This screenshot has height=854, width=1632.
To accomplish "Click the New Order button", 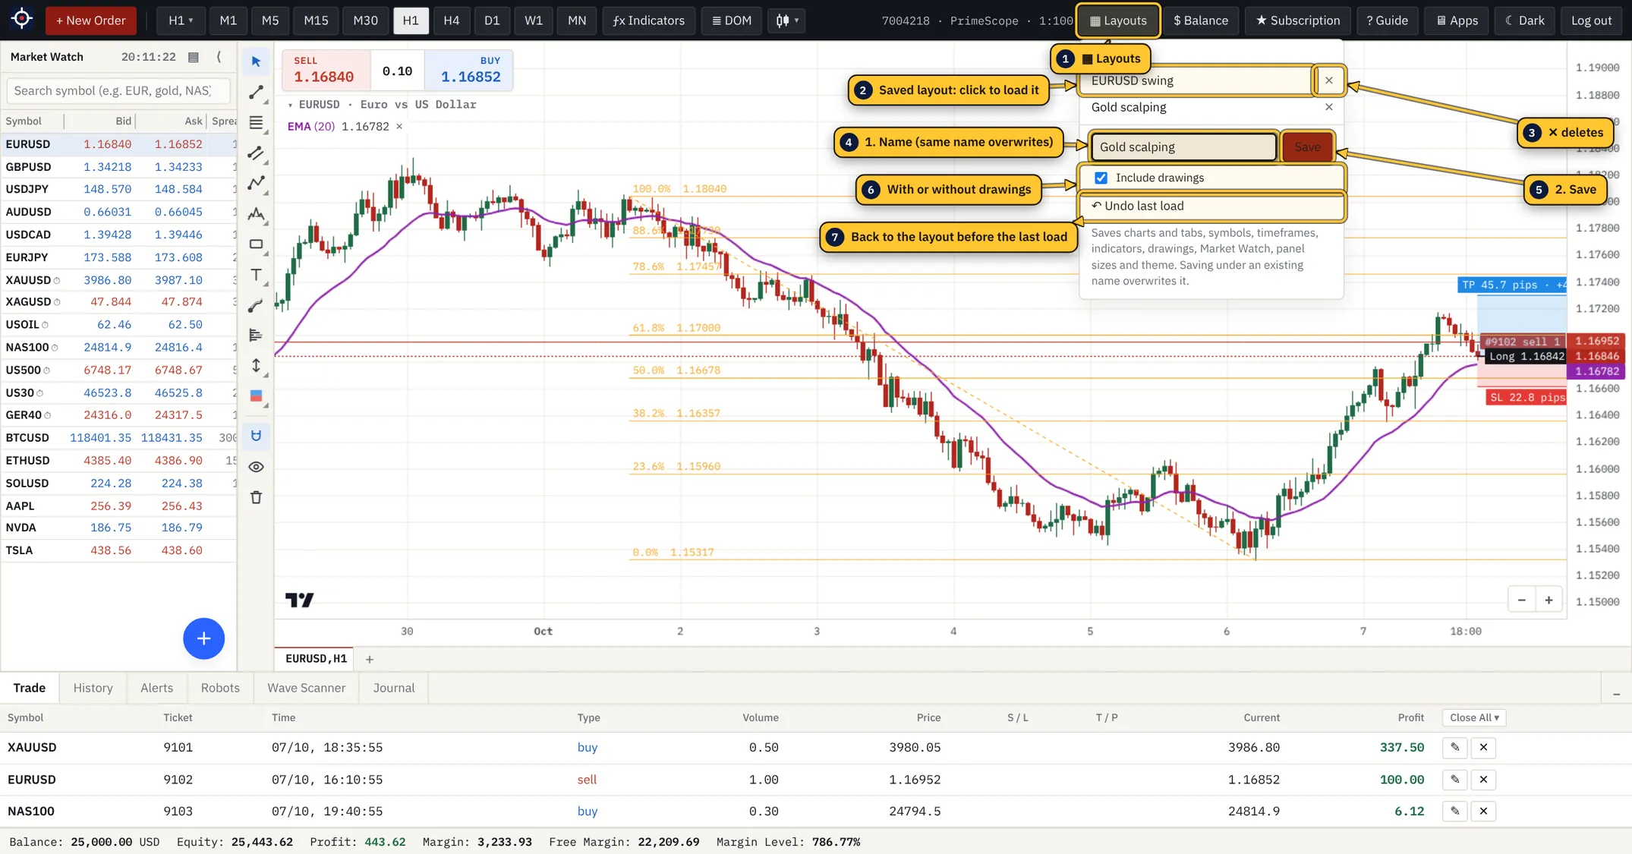I will tap(91, 20).
